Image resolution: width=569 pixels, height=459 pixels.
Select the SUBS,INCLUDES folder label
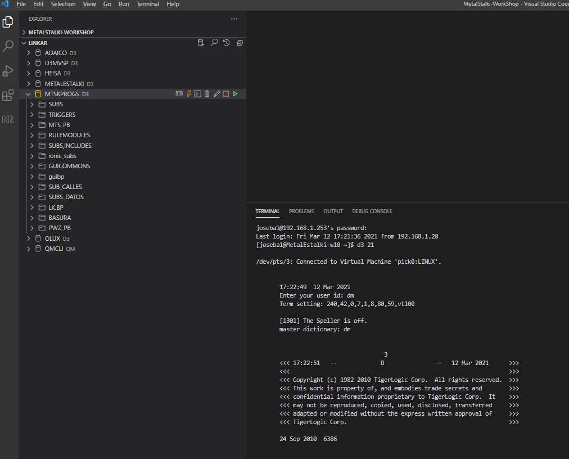click(x=70, y=146)
